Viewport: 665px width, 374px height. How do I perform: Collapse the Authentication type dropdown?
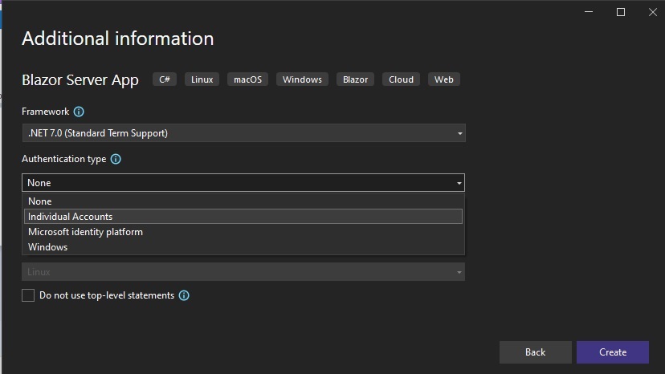click(x=459, y=183)
